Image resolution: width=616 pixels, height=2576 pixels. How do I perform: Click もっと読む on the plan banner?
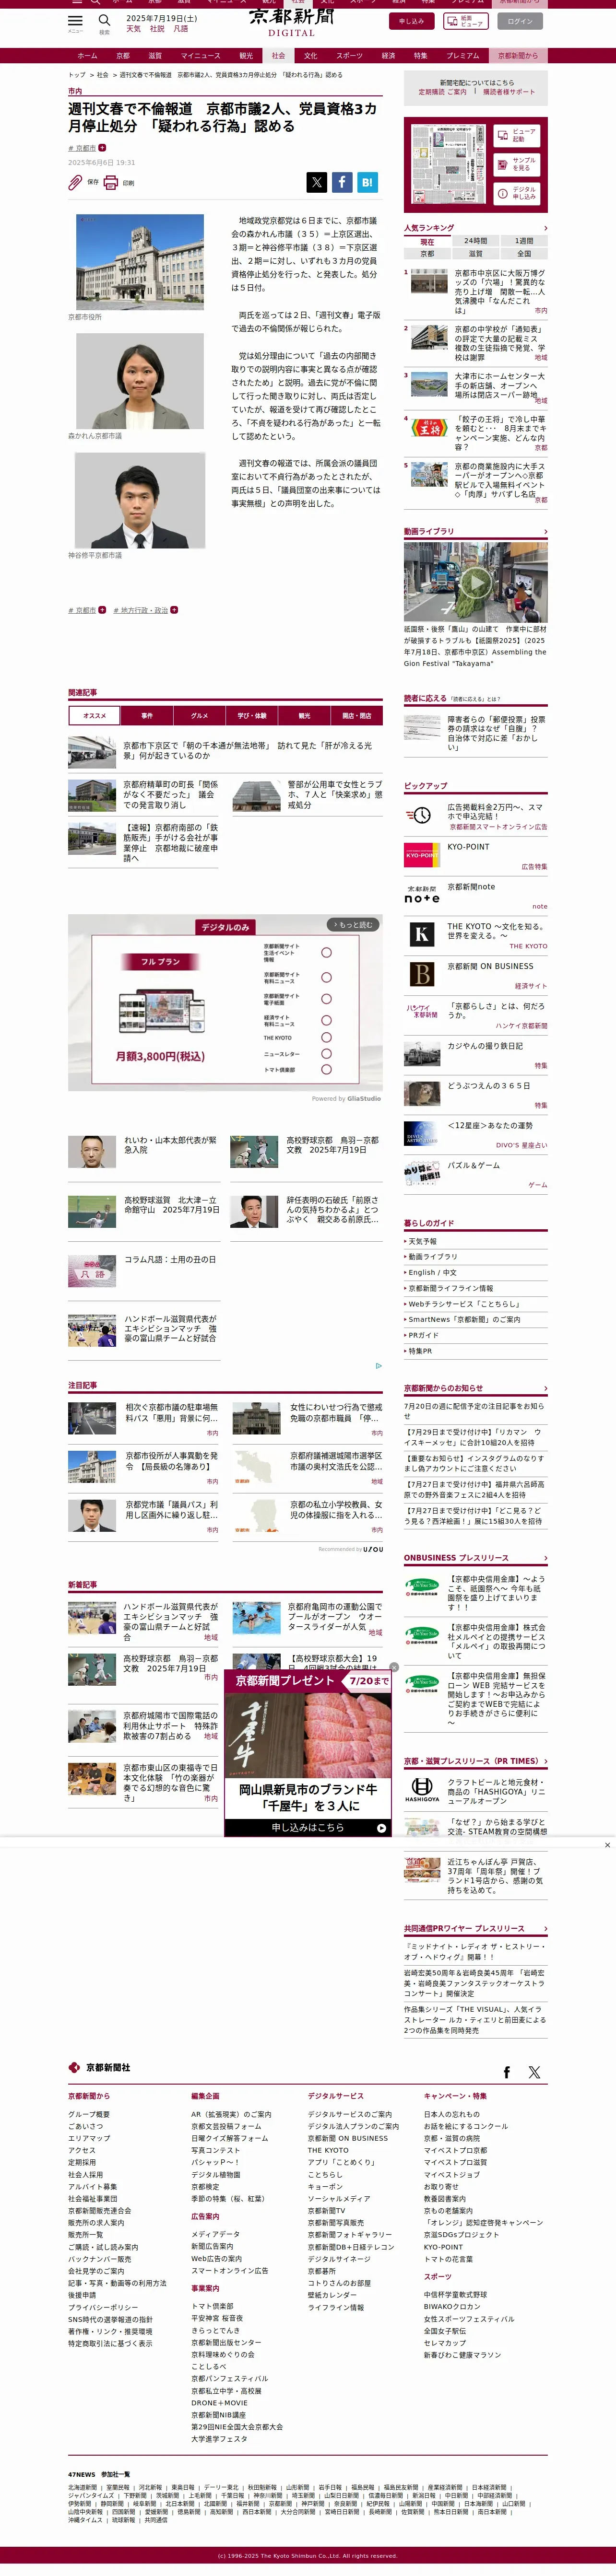354,925
